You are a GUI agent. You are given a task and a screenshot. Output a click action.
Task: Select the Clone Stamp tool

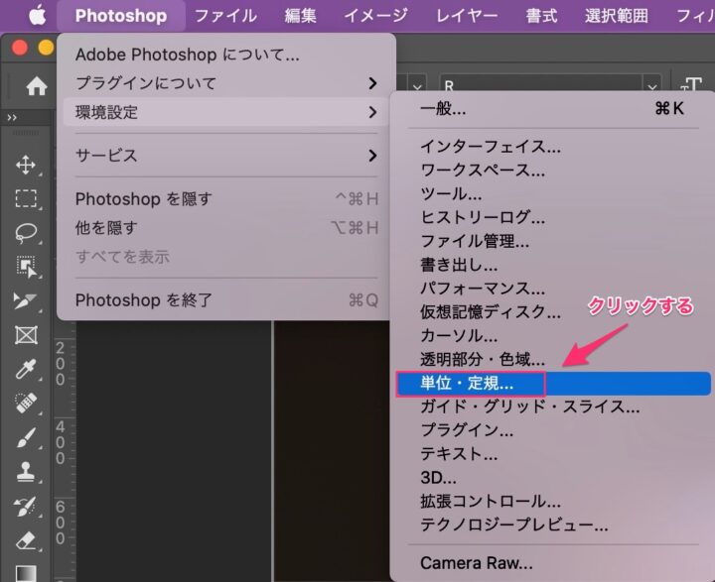click(26, 471)
